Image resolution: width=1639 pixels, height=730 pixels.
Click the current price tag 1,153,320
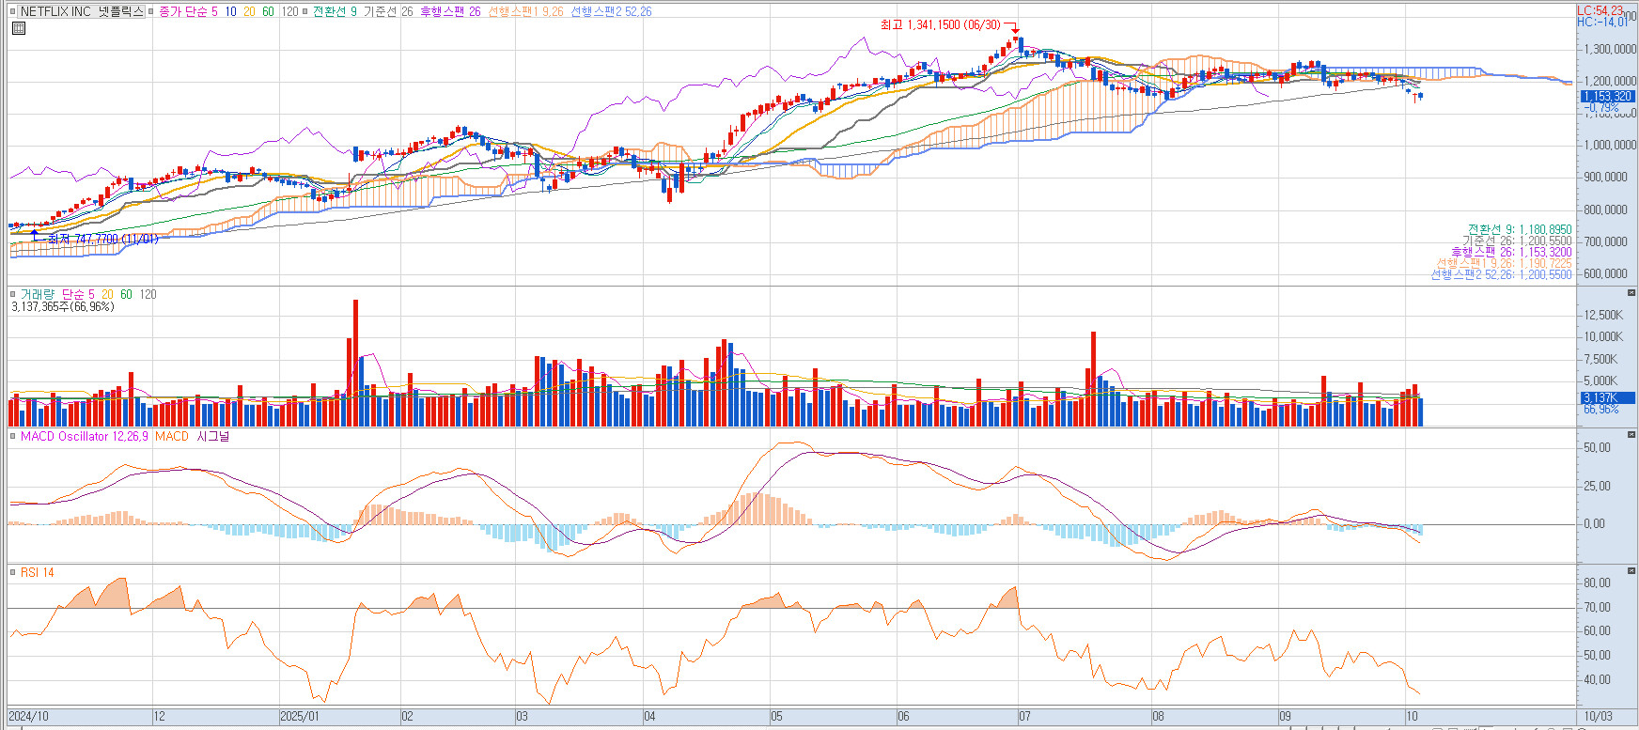1606,96
